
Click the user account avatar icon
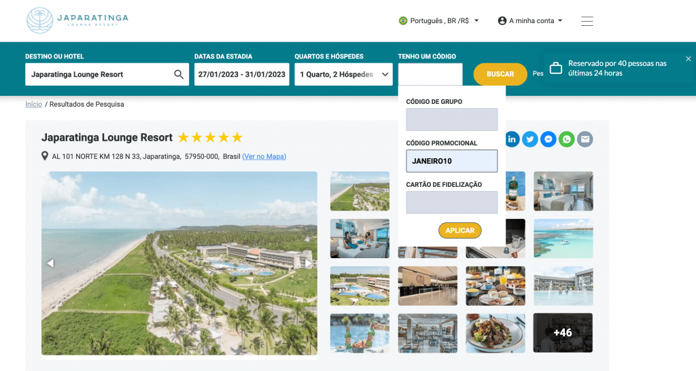click(x=502, y=21)
